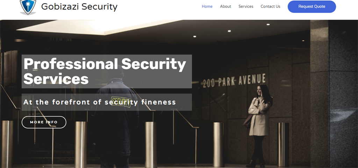
Task: Click the steel bollard left of the guard
Action: coord(81,145)
